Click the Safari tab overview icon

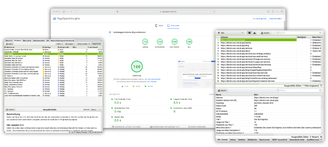(x=282, y=12)
